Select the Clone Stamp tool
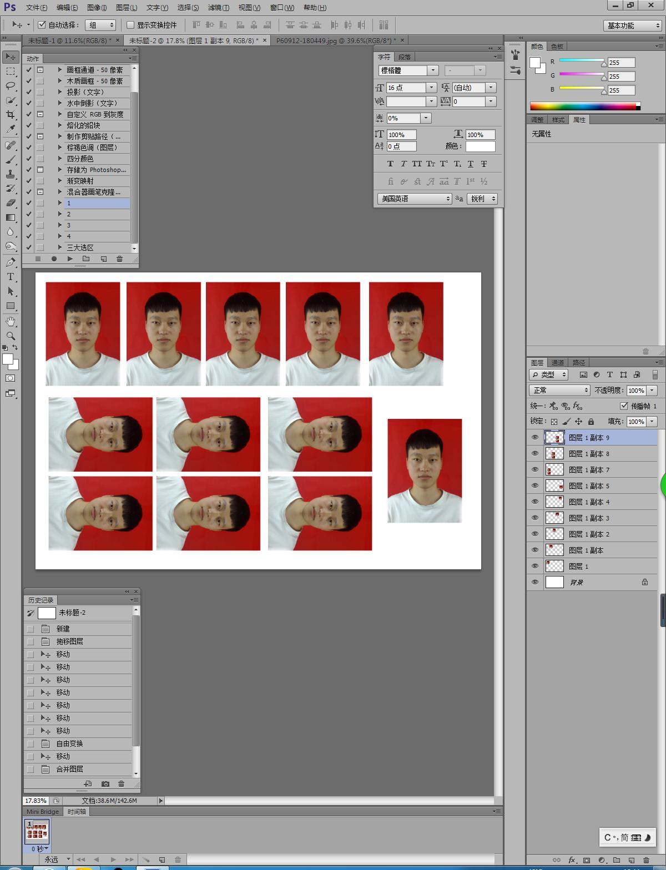 [x=11, y=174]
